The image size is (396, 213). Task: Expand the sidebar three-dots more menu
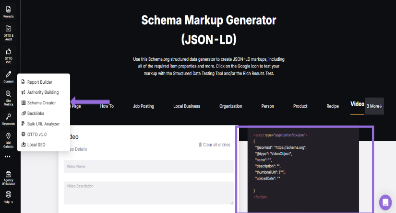point(8,157)
